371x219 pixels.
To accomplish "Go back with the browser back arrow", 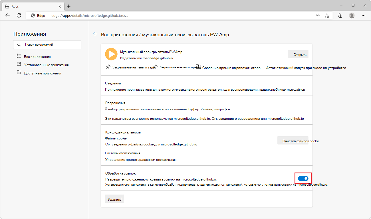I will (x=8, y=16).
